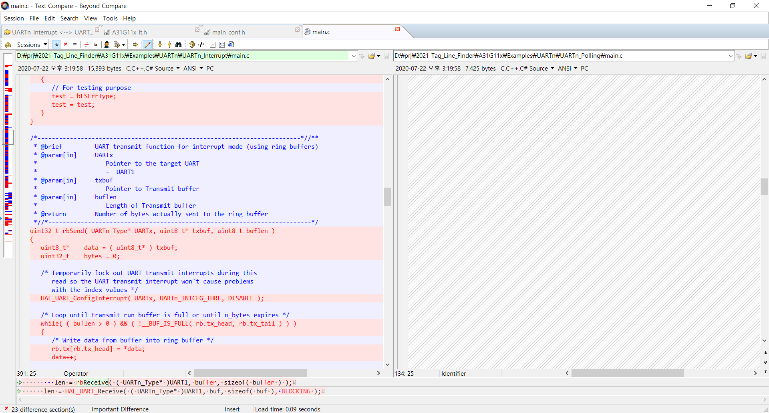Open the Tools menu
769x413 pixels.
pyautogui.click(x=110, y=18)
